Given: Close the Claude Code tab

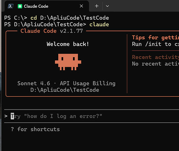Looking at the screenshot, I should [x=81, y=6].
